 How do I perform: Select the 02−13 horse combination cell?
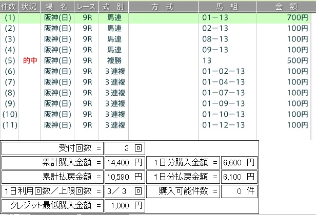point(215,28)
